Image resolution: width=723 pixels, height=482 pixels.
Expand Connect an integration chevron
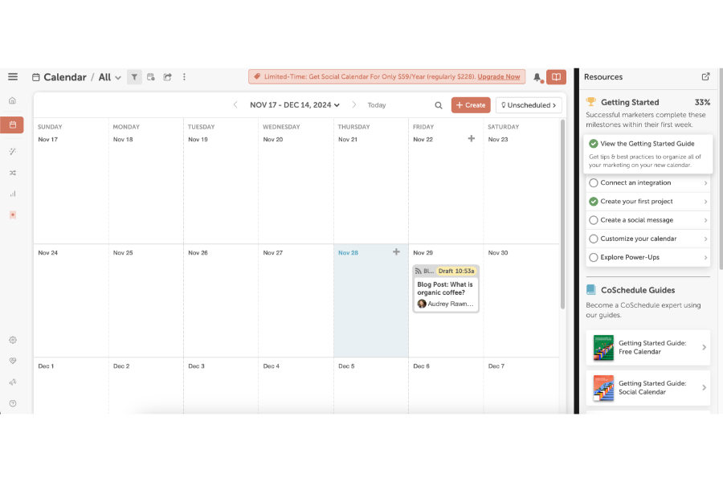pyautogui.click(x=705, y=183)
